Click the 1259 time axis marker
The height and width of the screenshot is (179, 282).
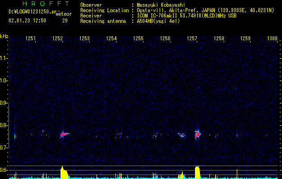pos(245,38)
